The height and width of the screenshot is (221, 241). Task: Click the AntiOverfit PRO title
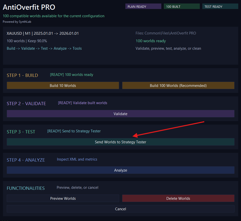point(29,7)
